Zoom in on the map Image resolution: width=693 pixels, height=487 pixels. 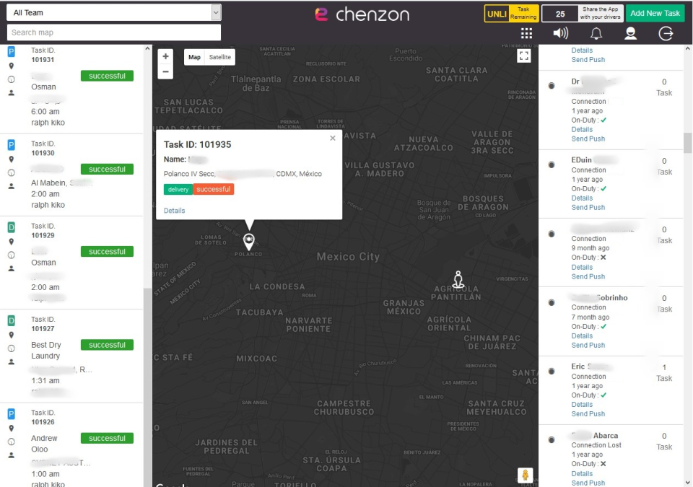click(165, 56)
